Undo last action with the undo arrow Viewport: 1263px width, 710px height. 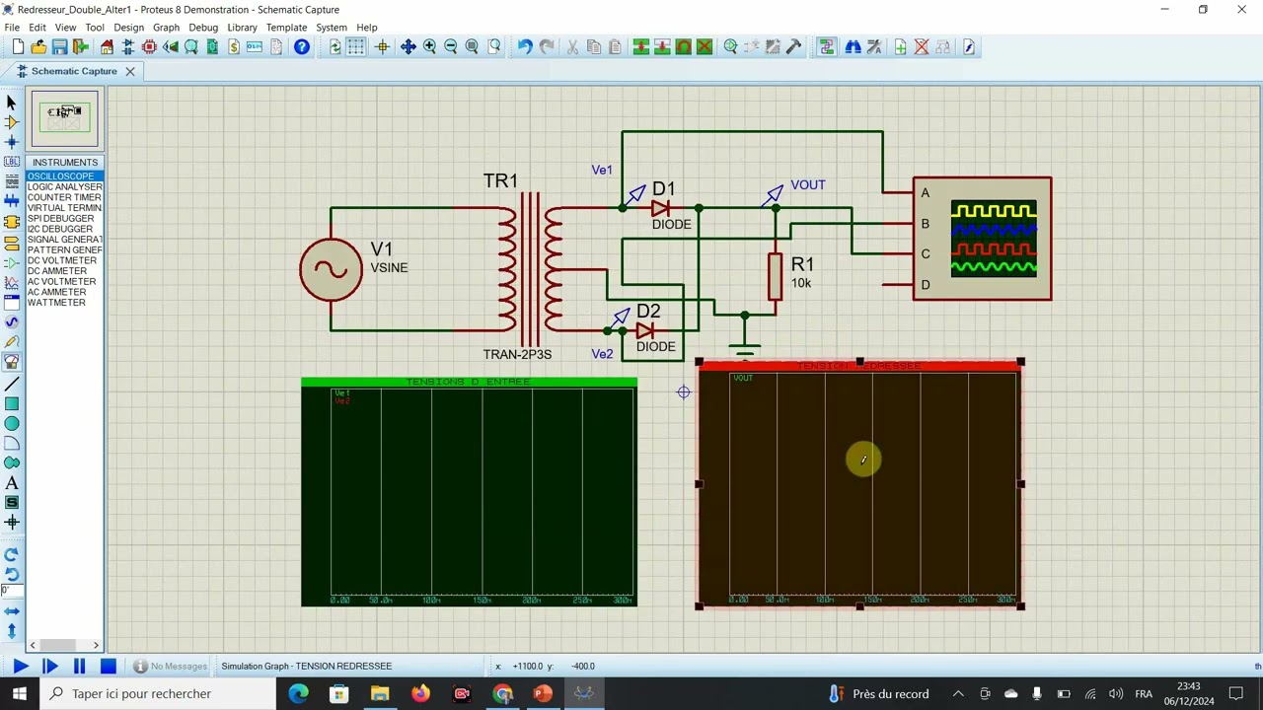tap(525, 47)
